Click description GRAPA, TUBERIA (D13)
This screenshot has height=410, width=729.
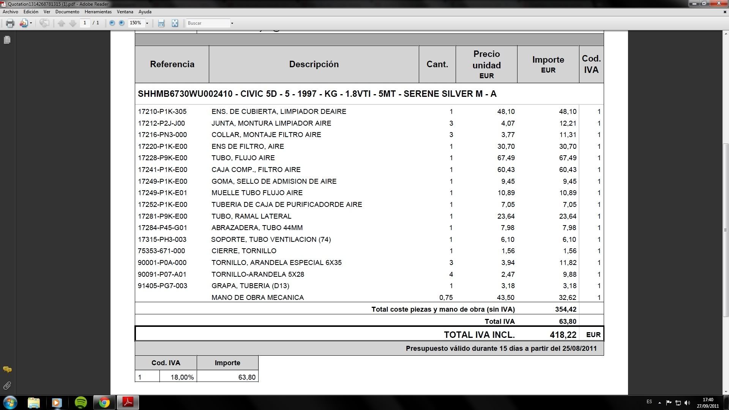pyautogui.click(x=250, y=286)
